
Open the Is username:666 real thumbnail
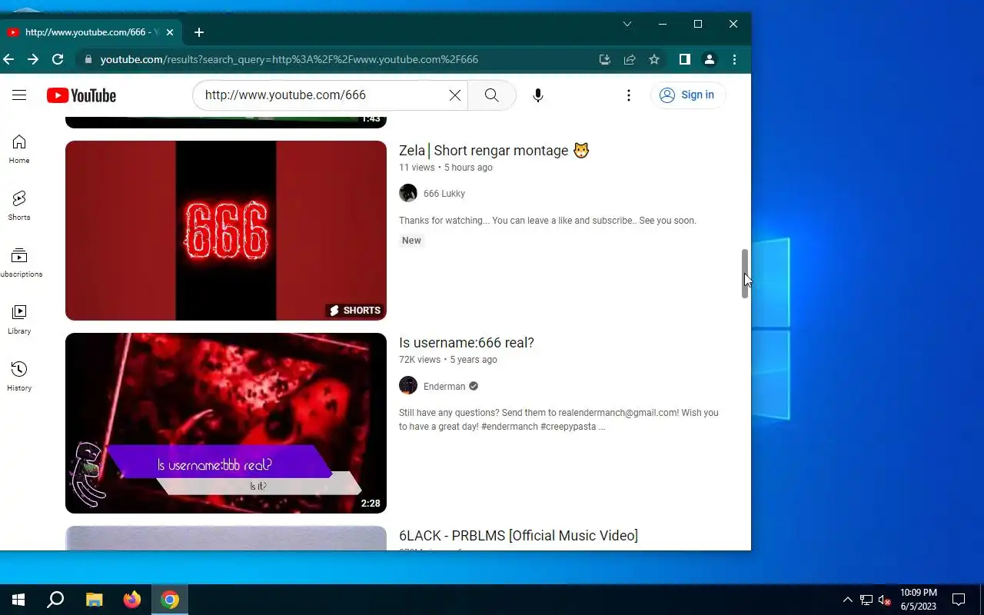point(226,423)
